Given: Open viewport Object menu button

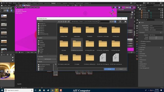Looking at the screenshot, I should click(x=38, y=7).
